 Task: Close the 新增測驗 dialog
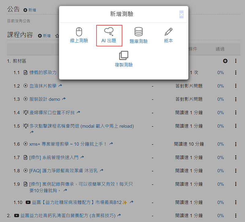coord(181,14)
